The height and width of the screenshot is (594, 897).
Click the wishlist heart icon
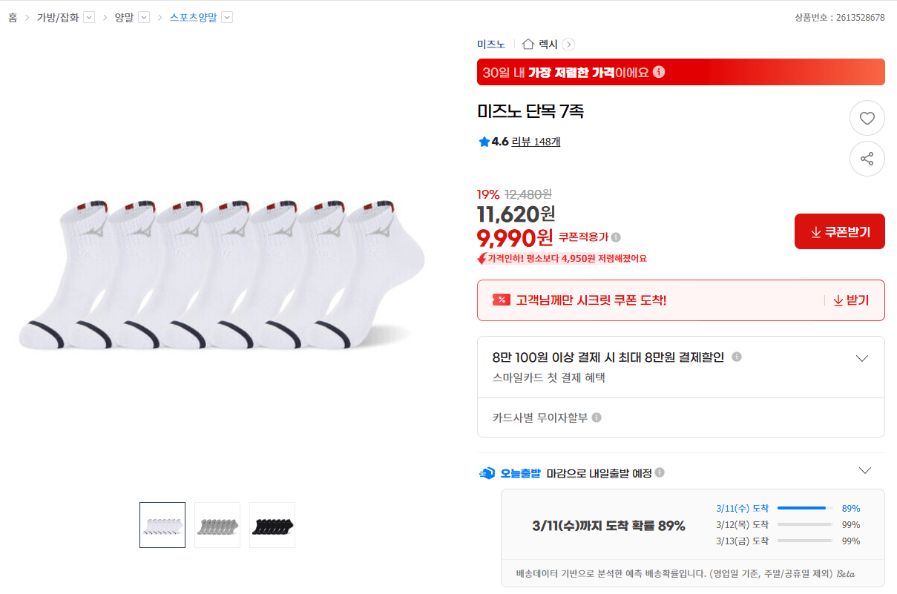(x=867, y=118)
